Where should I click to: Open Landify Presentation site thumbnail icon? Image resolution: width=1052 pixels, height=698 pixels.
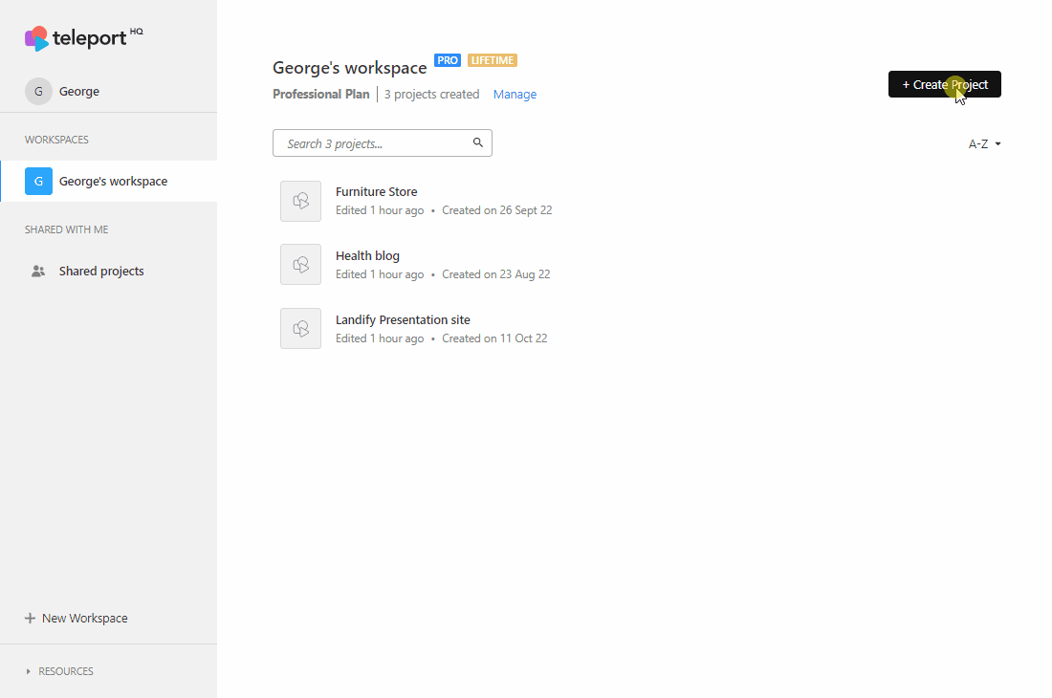point(300,329)
